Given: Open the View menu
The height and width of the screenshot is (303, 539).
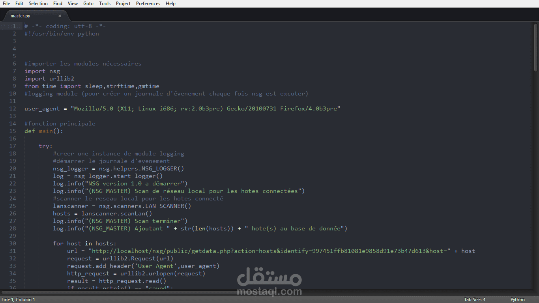Looking at the screenshot, I should pos(73,4).
